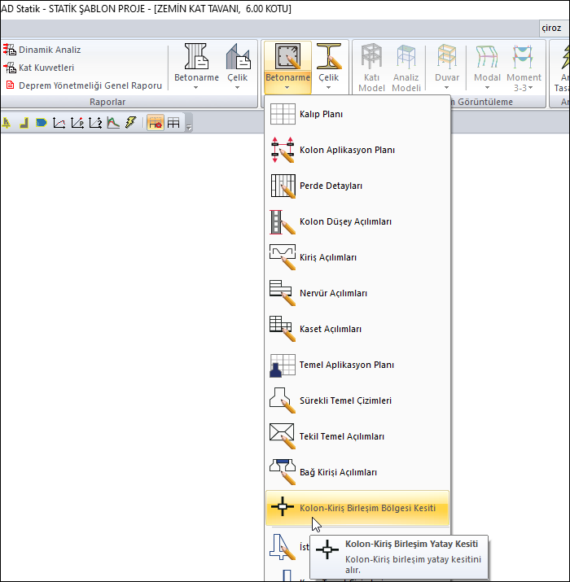Click Kiriş Açılımları label
This screenshot has width=570, height=582.
pos(328,257)
